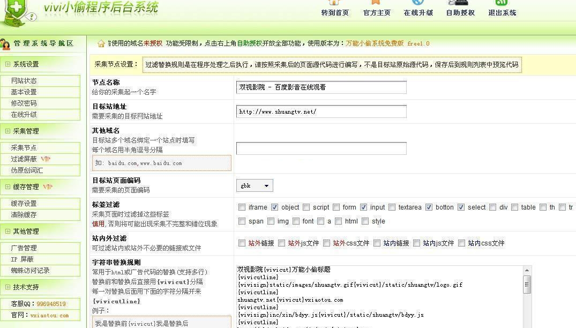
Task: Uncheck the object tag filter checkbox
Action: click(x=274, y=207)
